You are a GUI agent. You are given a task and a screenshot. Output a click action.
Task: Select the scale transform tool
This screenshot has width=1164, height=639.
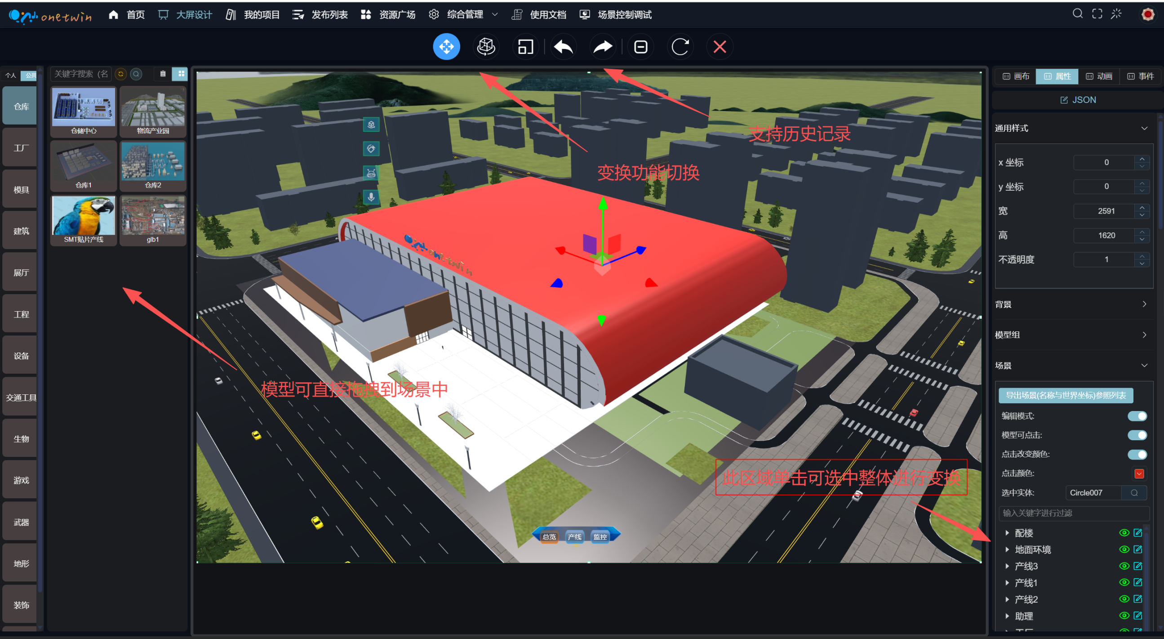tap(525, 47)
